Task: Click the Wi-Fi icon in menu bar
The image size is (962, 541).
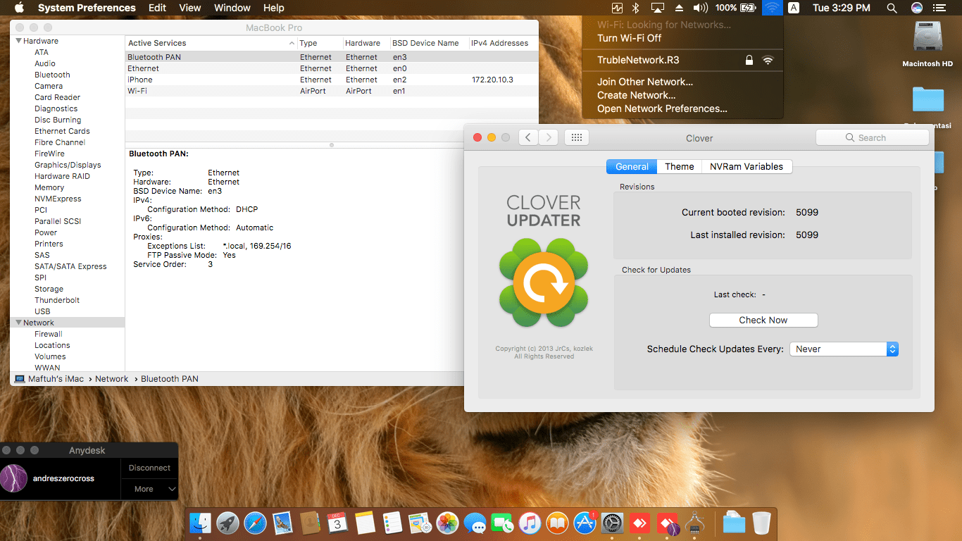Action: point(773,8)
